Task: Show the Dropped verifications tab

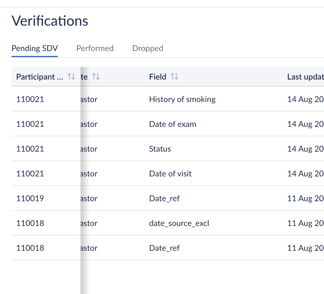Action: pyautogui.click(x=148, y=48)
